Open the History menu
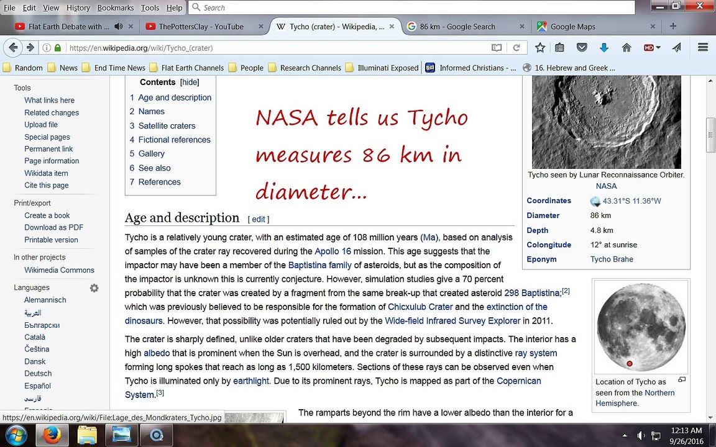Image resolution: width=716 pixels, height=447 pixels. [78, 7]
